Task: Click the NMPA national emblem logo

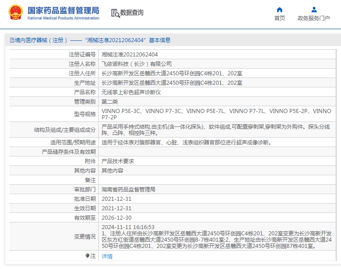Action: pyautogui.click(x=15, y=13)
